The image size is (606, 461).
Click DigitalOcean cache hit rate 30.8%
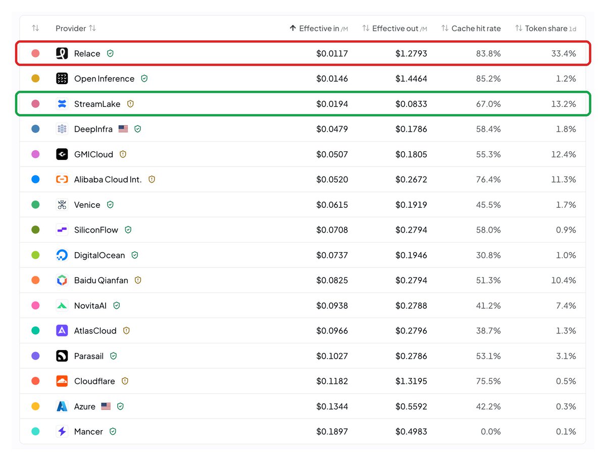coord(488,255)
